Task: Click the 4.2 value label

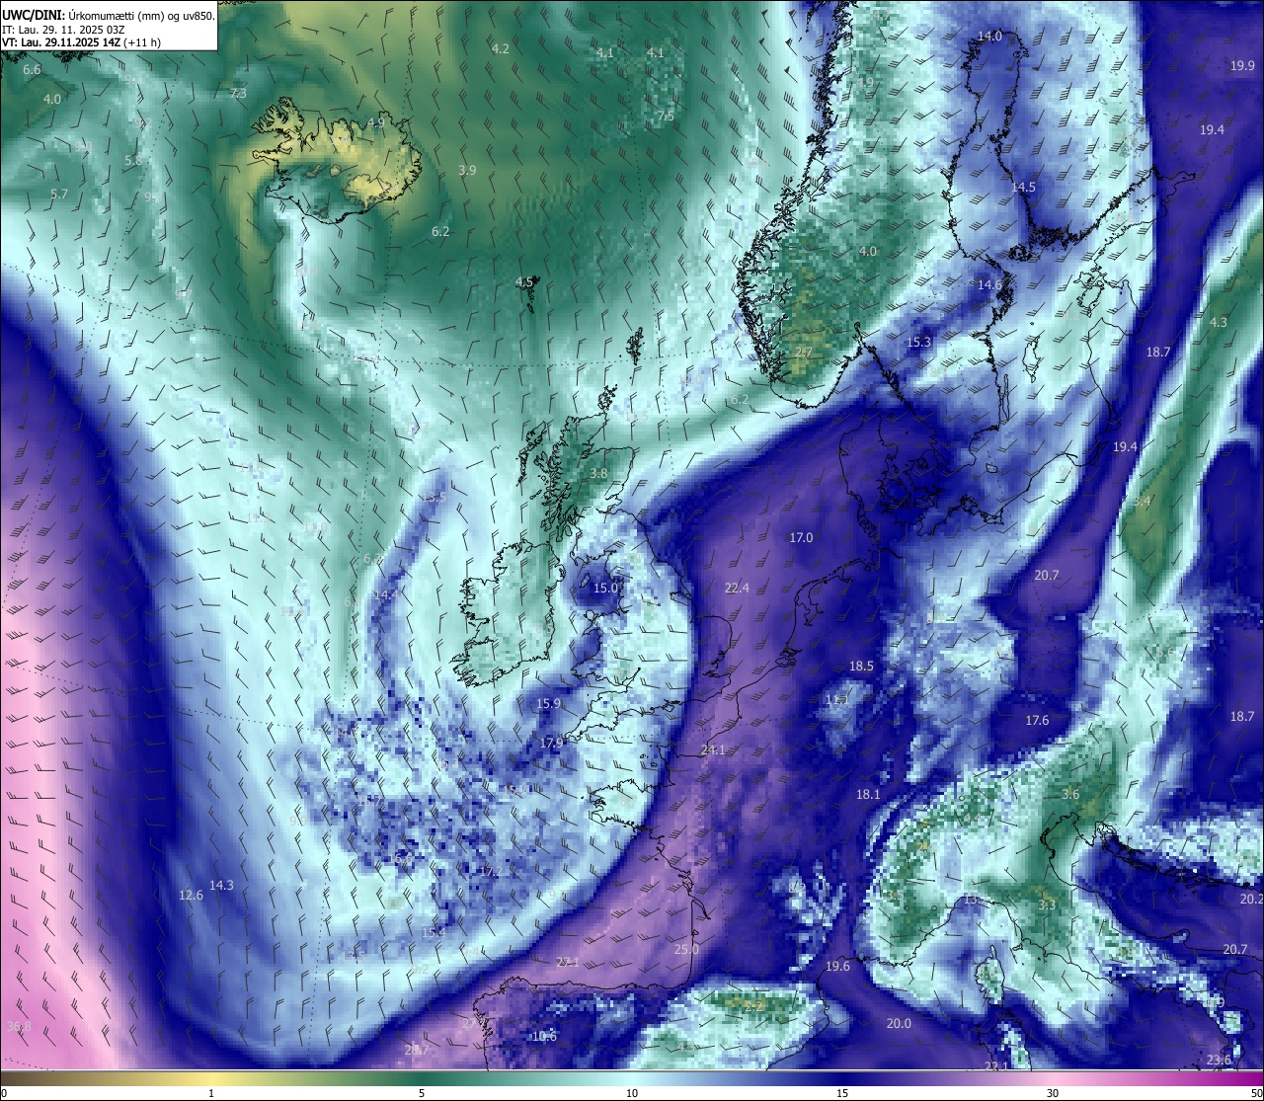Action: tap(501, 48)
